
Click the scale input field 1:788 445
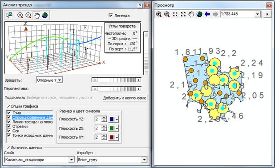point(238,14)
